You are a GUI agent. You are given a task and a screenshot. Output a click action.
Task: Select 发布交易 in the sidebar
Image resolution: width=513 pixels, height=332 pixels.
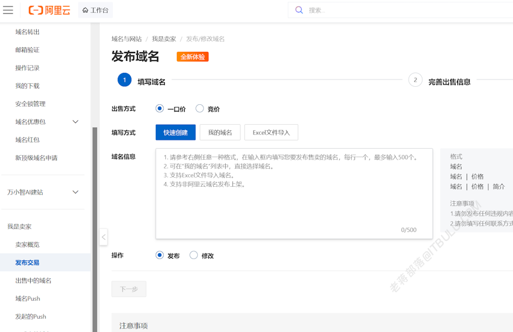point(45,262)
